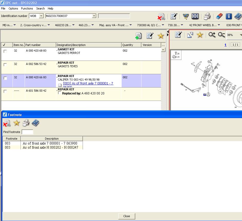The image size is (242, 221).
Task: Print the footnote using the printer icon
Action: 26,123
